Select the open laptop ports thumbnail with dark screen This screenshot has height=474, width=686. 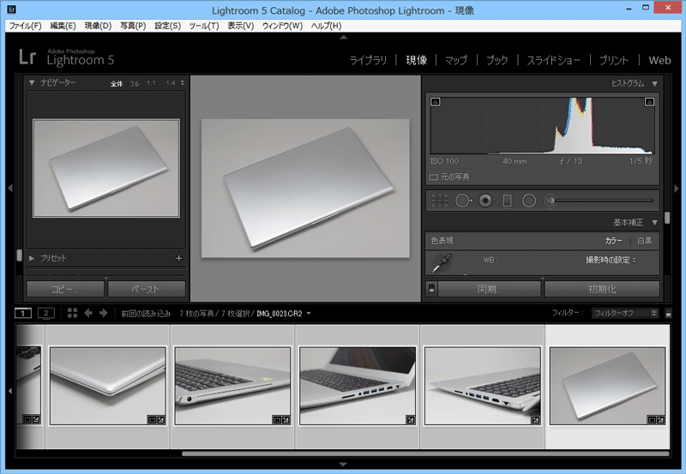click(x=358, y=386)
